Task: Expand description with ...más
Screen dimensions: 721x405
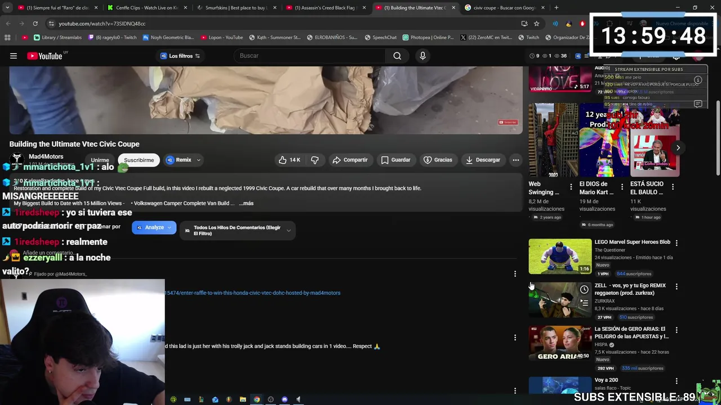Action: (x=246, y=203)
